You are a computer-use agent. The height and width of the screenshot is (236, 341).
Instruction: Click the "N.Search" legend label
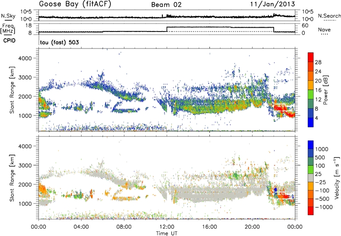pyautogui.click(x=329, y=16)
